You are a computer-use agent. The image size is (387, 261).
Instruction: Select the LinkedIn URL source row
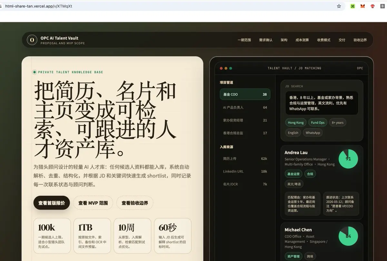pos(245,171)
